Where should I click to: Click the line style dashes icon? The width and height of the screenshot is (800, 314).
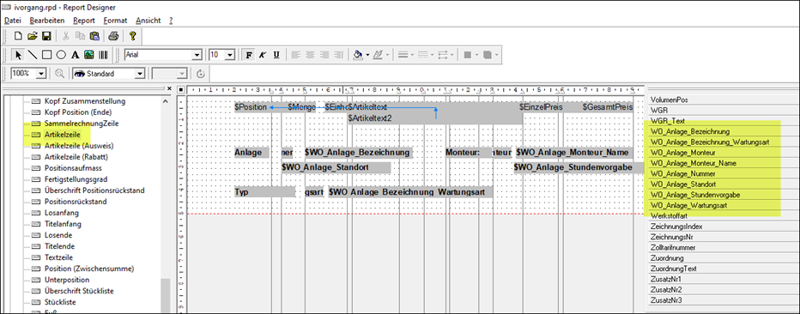coord(422,55)
